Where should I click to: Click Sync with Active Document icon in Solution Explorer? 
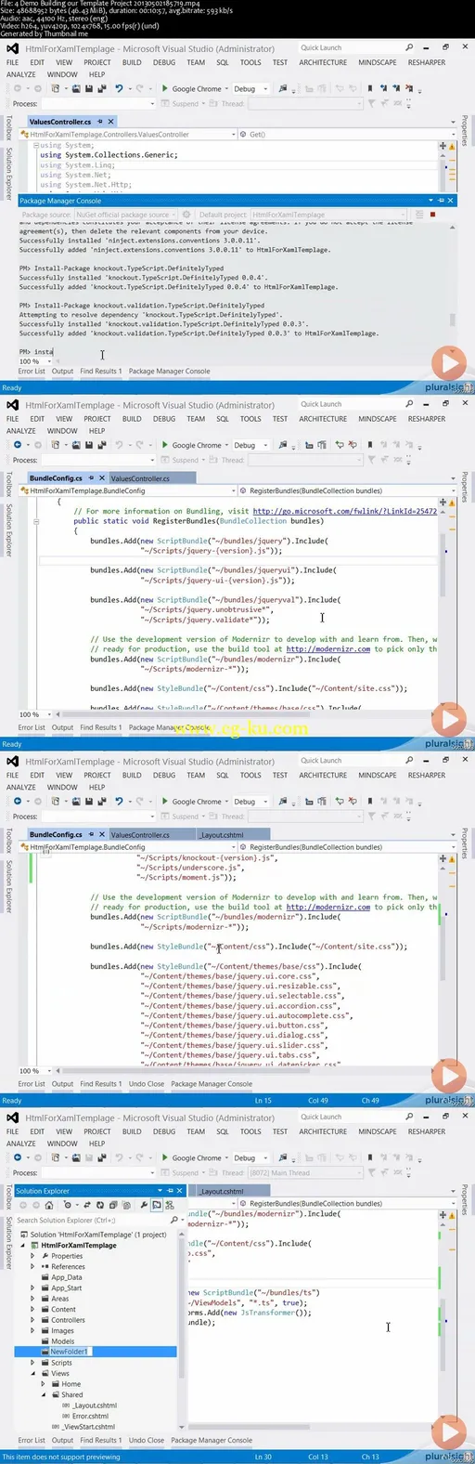click(x=86, y=1205)
